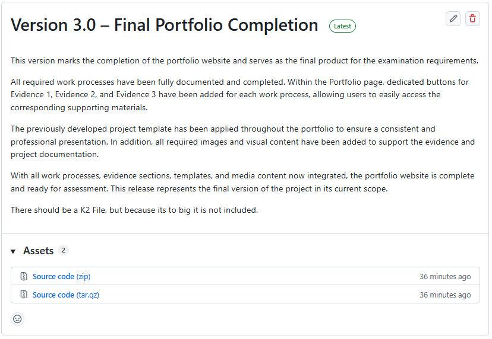Open the Version 3.0 release title
492x339 pixels.
[x=165, y=25]
